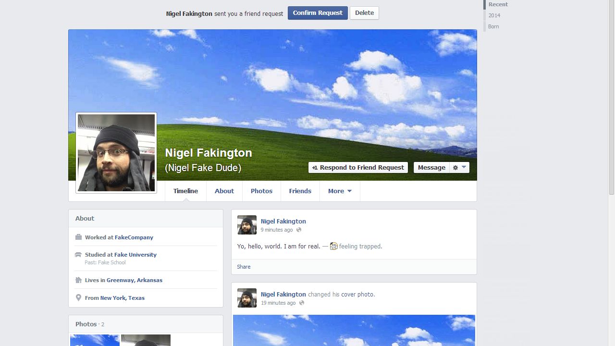Click the globe privacy icon on first post
This screenshot has height=346, width=615.
click(299, 230)
